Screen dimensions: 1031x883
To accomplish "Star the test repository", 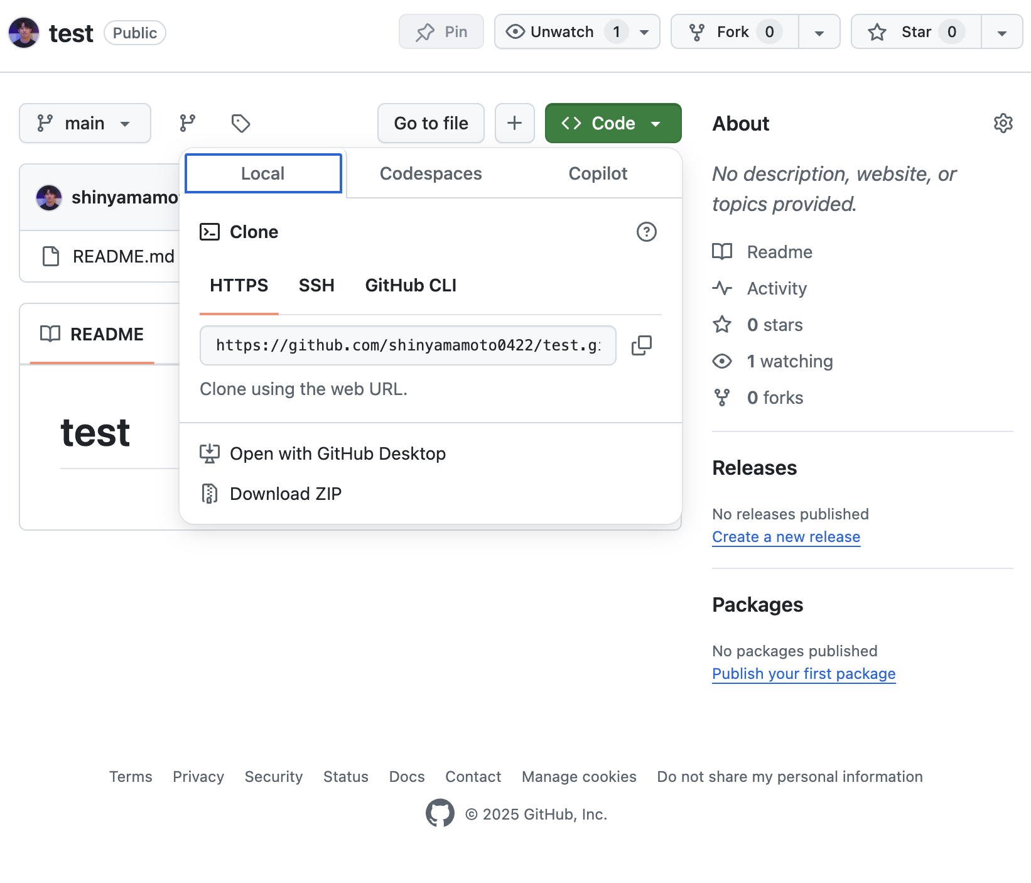I will pyautogui.click(x=916, y=31).
